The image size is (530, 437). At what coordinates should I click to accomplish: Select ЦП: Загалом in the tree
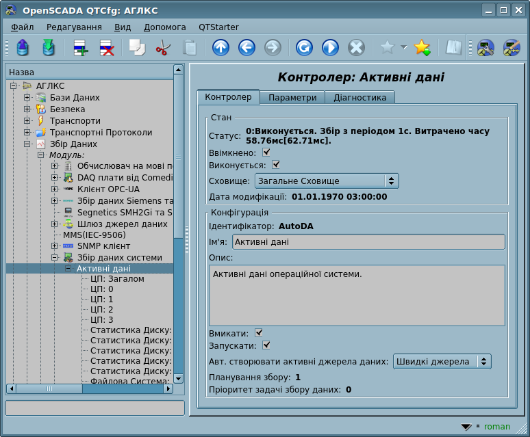click(117, 279)
